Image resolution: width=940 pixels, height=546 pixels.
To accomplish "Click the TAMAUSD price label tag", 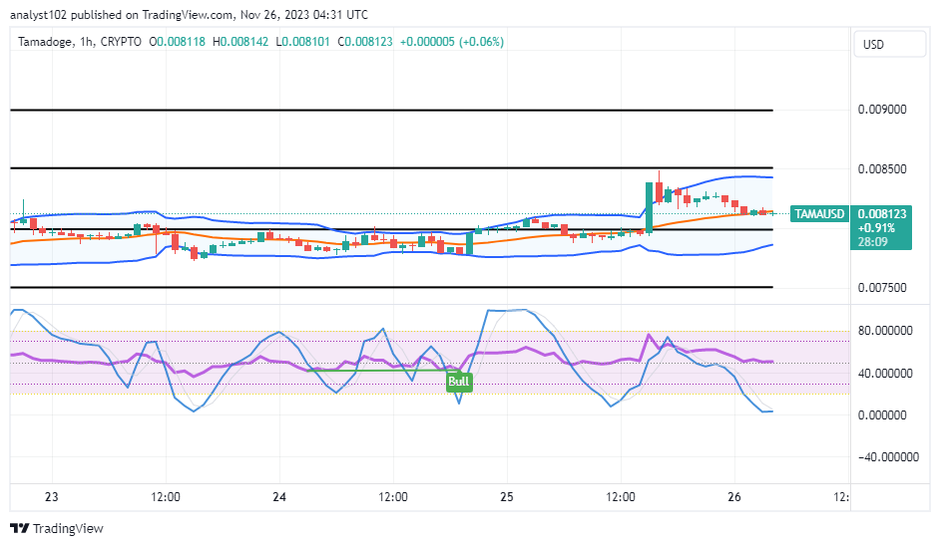I will tap(819, 214).
